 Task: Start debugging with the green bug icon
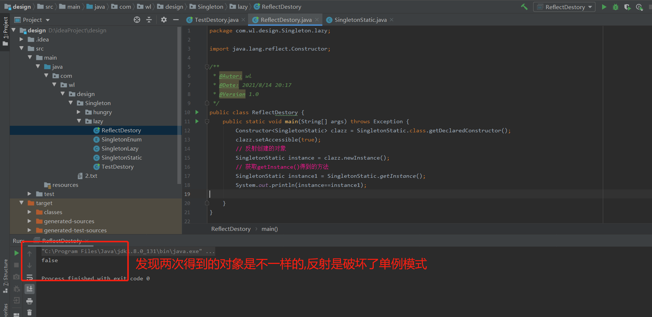[x=616, y=7]
